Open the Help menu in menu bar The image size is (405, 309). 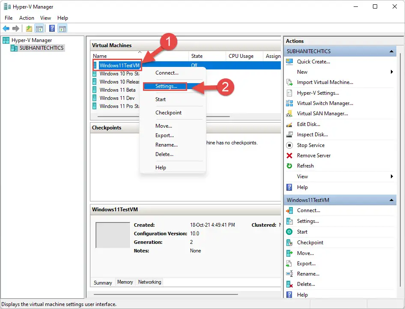(63, 18)
